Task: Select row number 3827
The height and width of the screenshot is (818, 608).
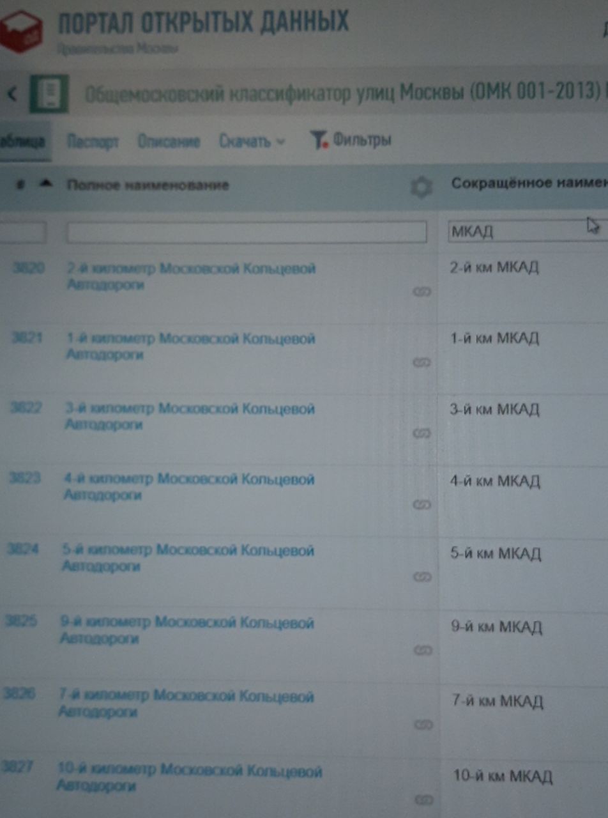Action: [18, 768]
